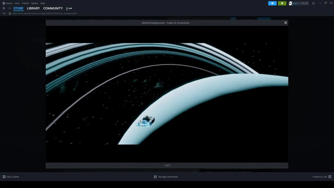Open the announcements megaphone button
334x188 pixels.
(x=272, y=3)
